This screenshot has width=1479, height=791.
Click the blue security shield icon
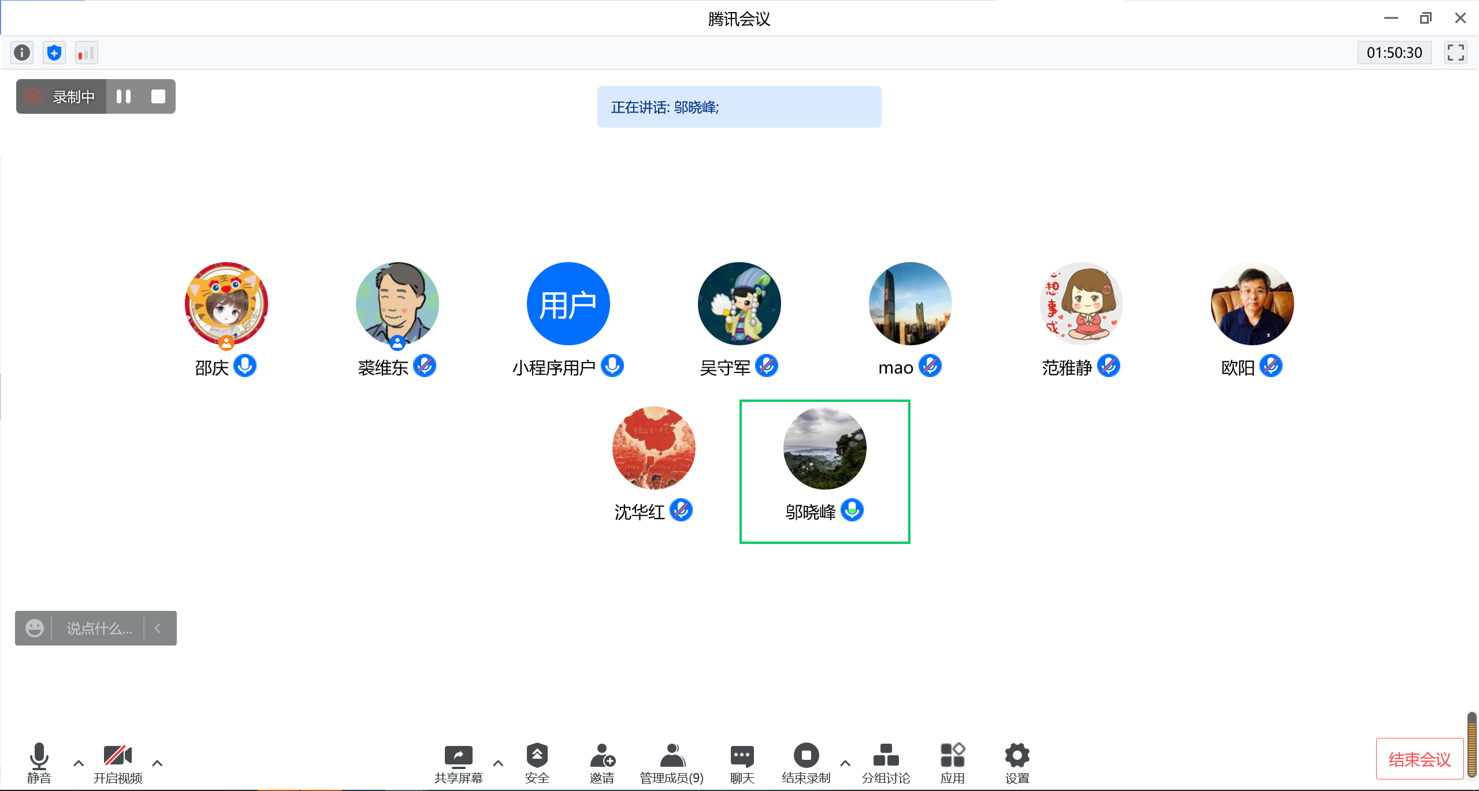[54, 53]
